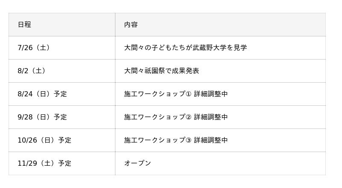Click 予定 label beside 8/24（日）
The height and width of the screenshot is (188, 342).
pos(60,94)
